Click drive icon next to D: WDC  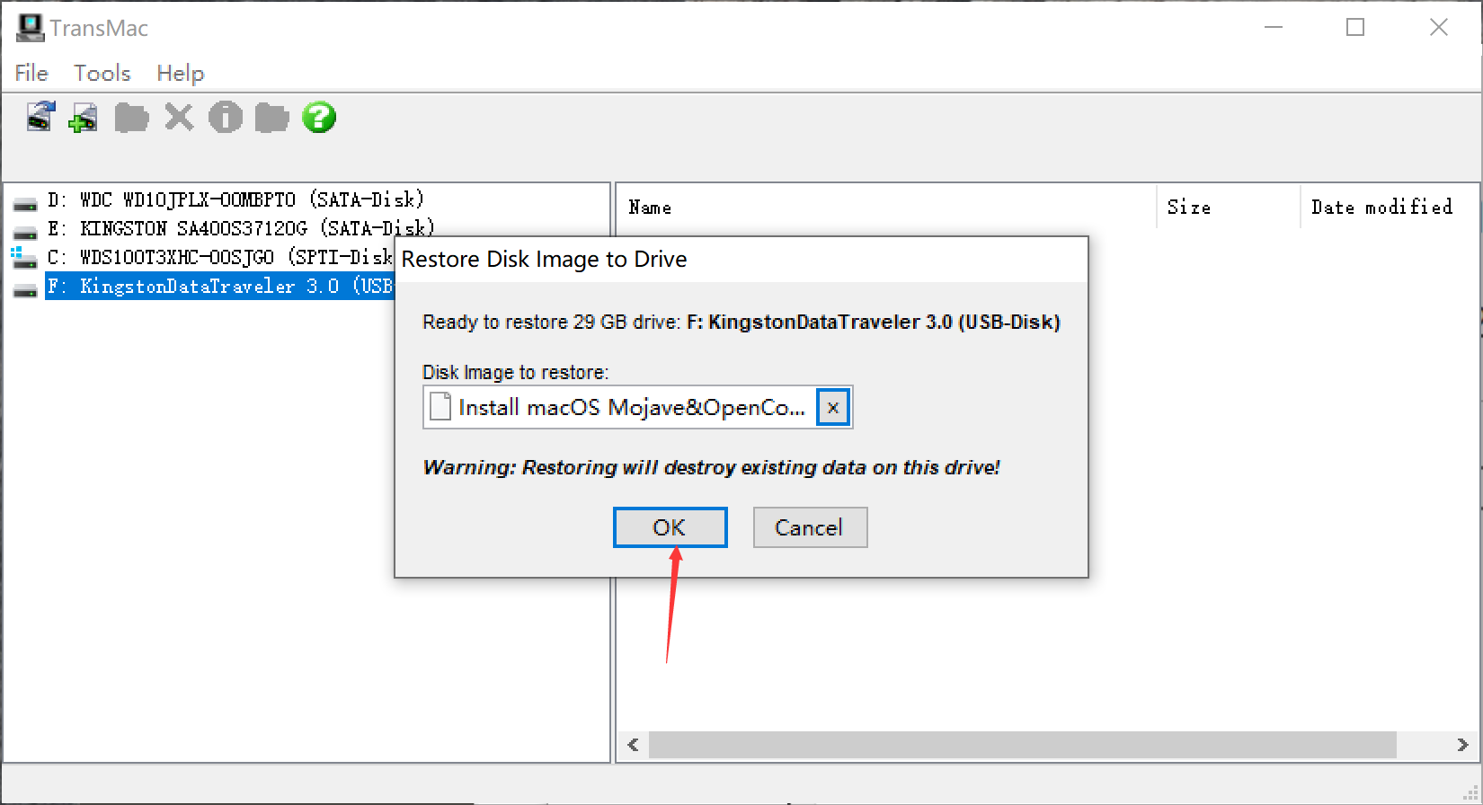(25, 204)
